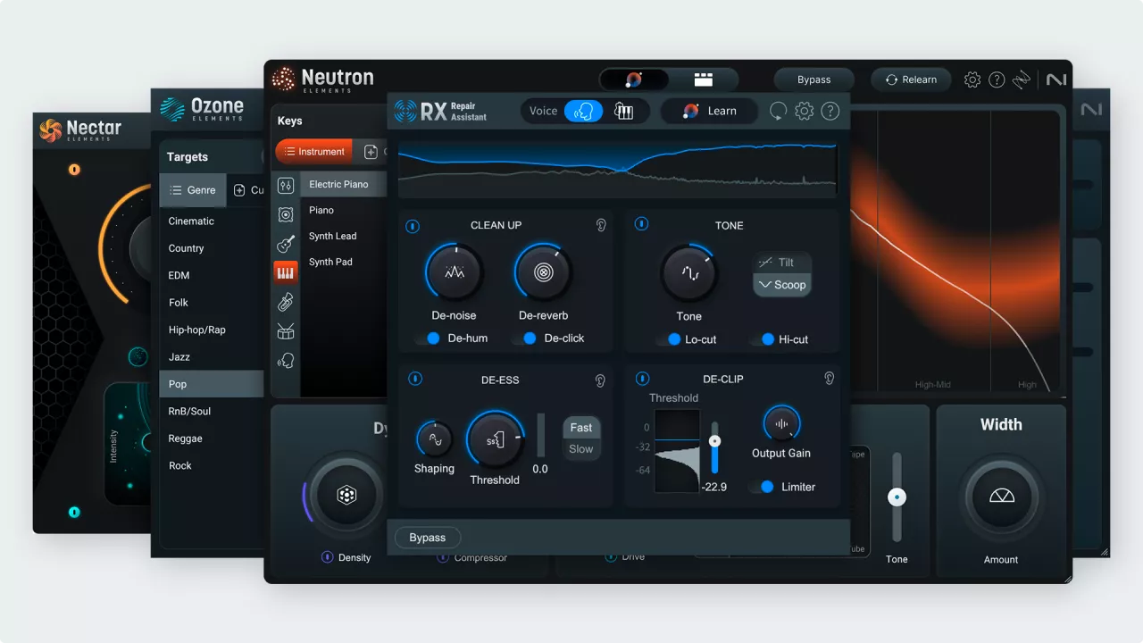This screenshot has width=1143, height=643.
Task: Switch to the Genre tab in Ozone
Action: coord(193,190)
